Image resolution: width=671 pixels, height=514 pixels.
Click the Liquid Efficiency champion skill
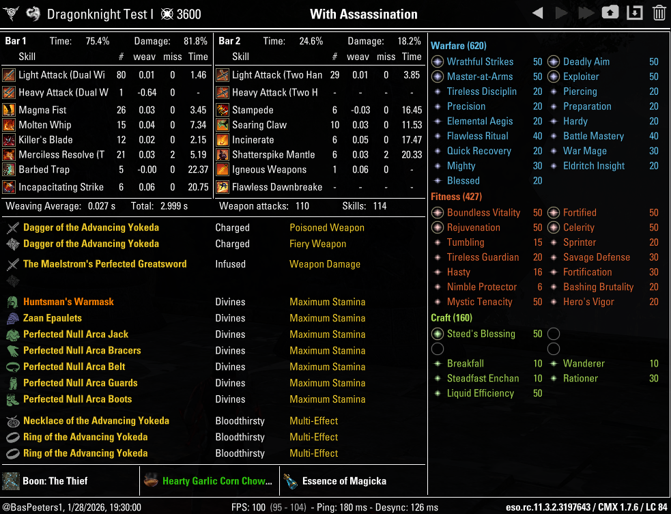pyautogui.click(x=480, y=393)
